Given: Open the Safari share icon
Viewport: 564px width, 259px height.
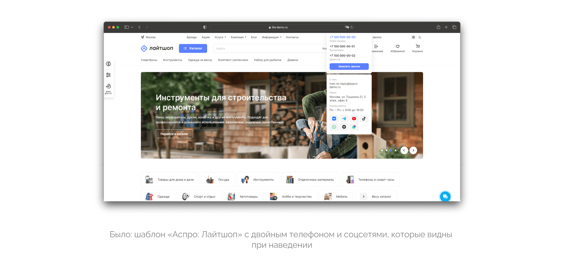Looking at the screenshot, I should [x=438, y=27].
